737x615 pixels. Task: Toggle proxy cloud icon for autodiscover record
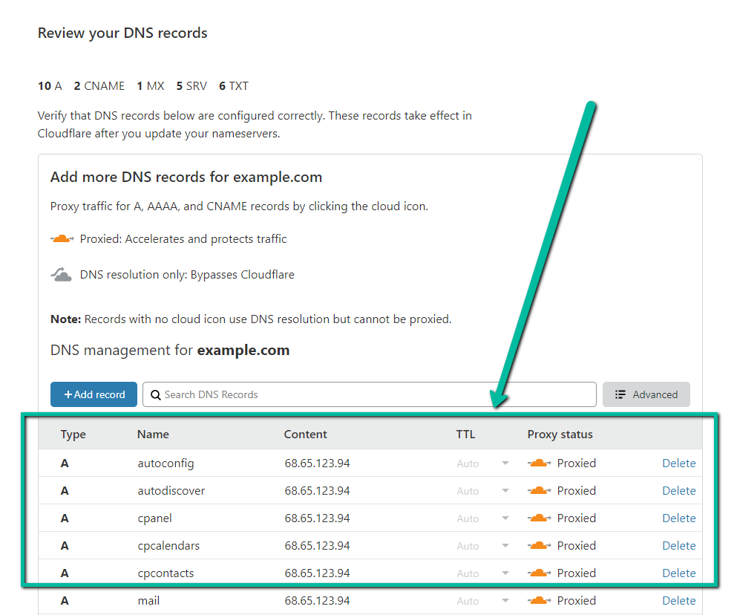pos(539,490)
